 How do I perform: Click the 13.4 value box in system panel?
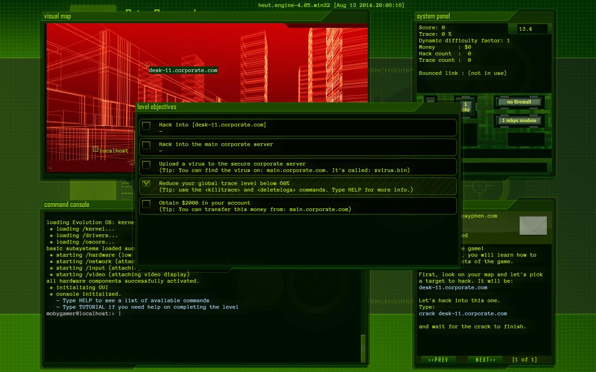point(533,29)
